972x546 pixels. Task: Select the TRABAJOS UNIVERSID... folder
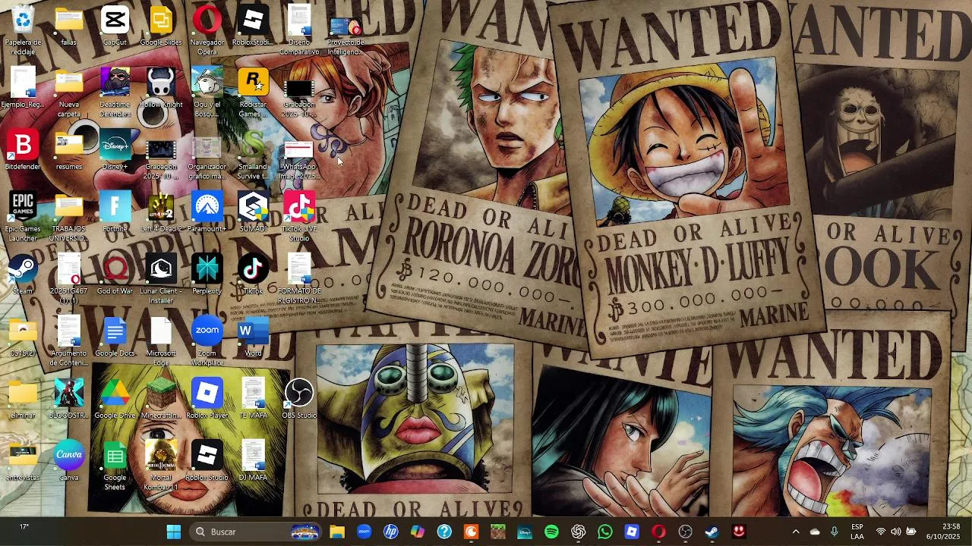[x=69, y=216]
